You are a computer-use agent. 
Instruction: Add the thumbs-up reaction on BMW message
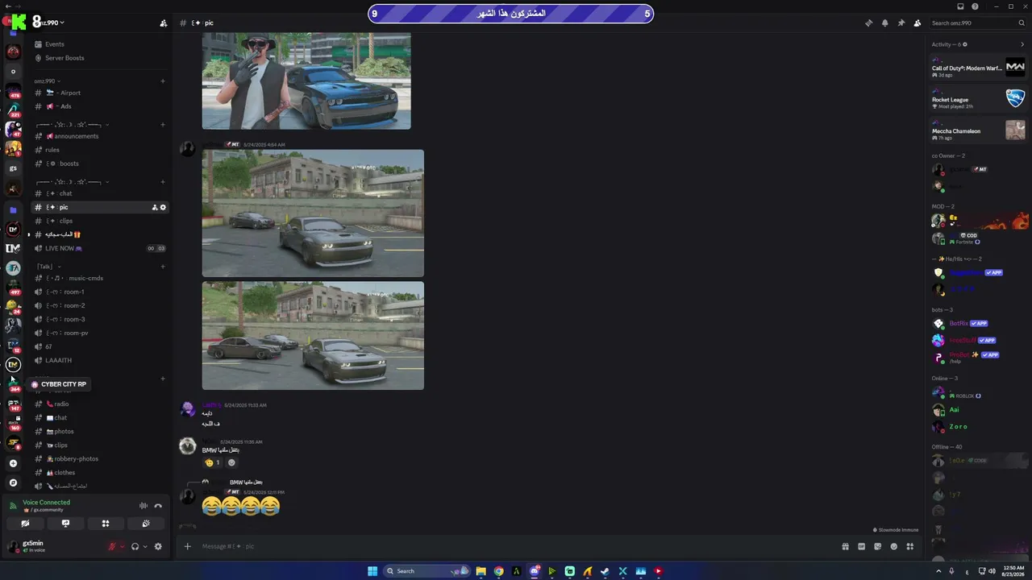point(213,463)
